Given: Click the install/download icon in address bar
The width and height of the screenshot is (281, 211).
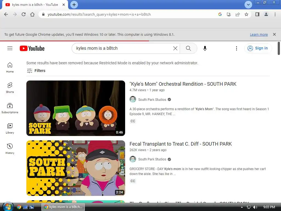Looking at the screenshot, I should [x=229, y=14].
